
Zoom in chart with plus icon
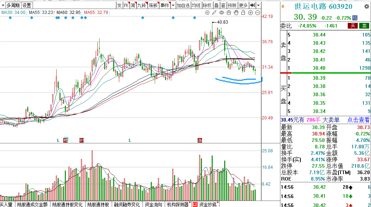click(x=251, y=13)
